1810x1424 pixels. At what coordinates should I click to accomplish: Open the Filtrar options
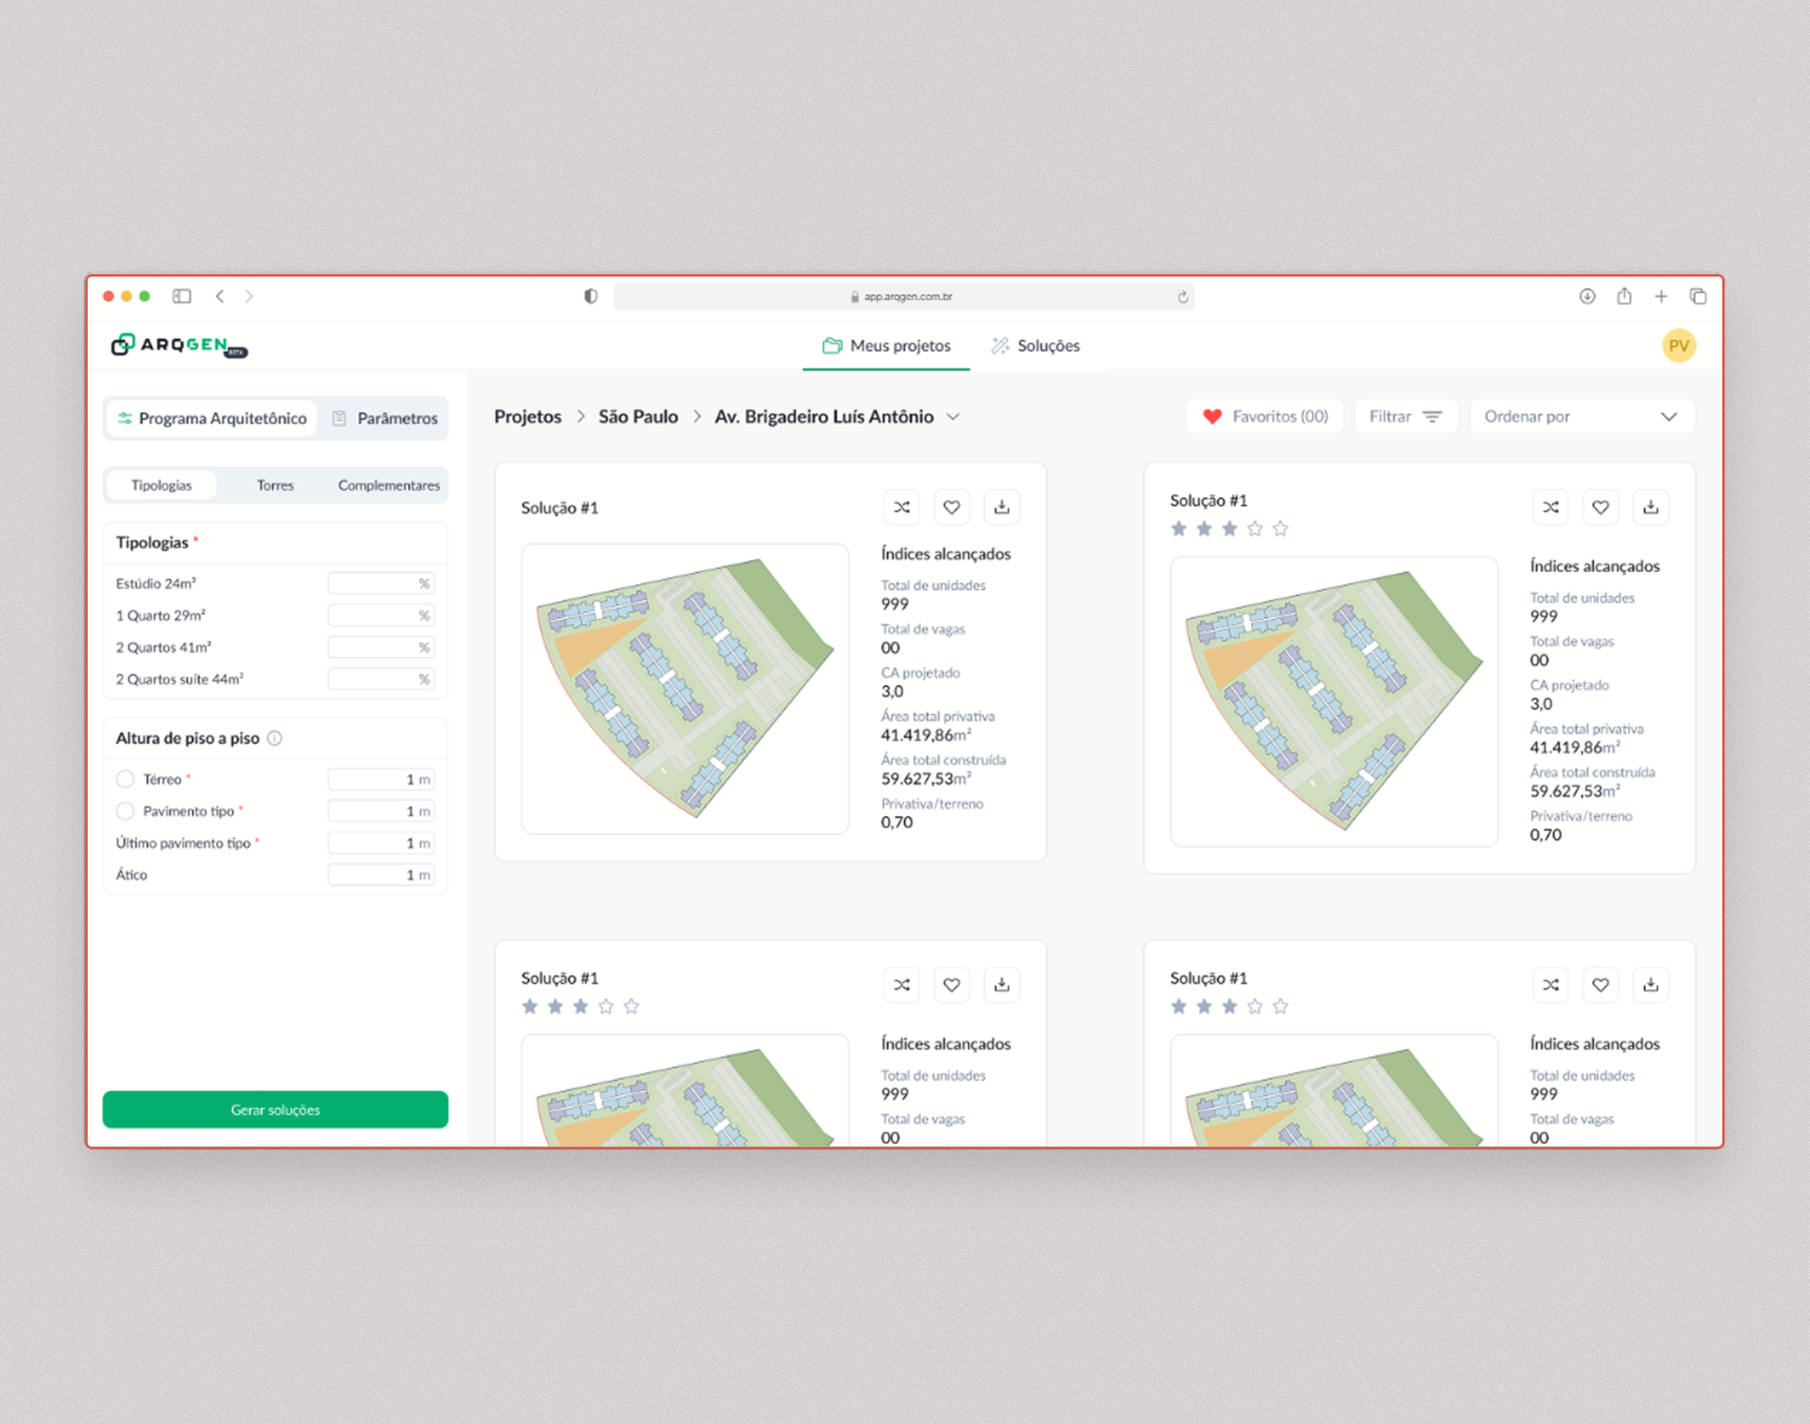1406,417
